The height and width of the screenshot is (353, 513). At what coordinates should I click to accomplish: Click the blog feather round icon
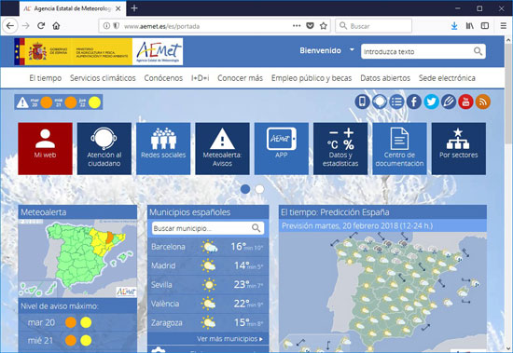click(x=449, y=102)
